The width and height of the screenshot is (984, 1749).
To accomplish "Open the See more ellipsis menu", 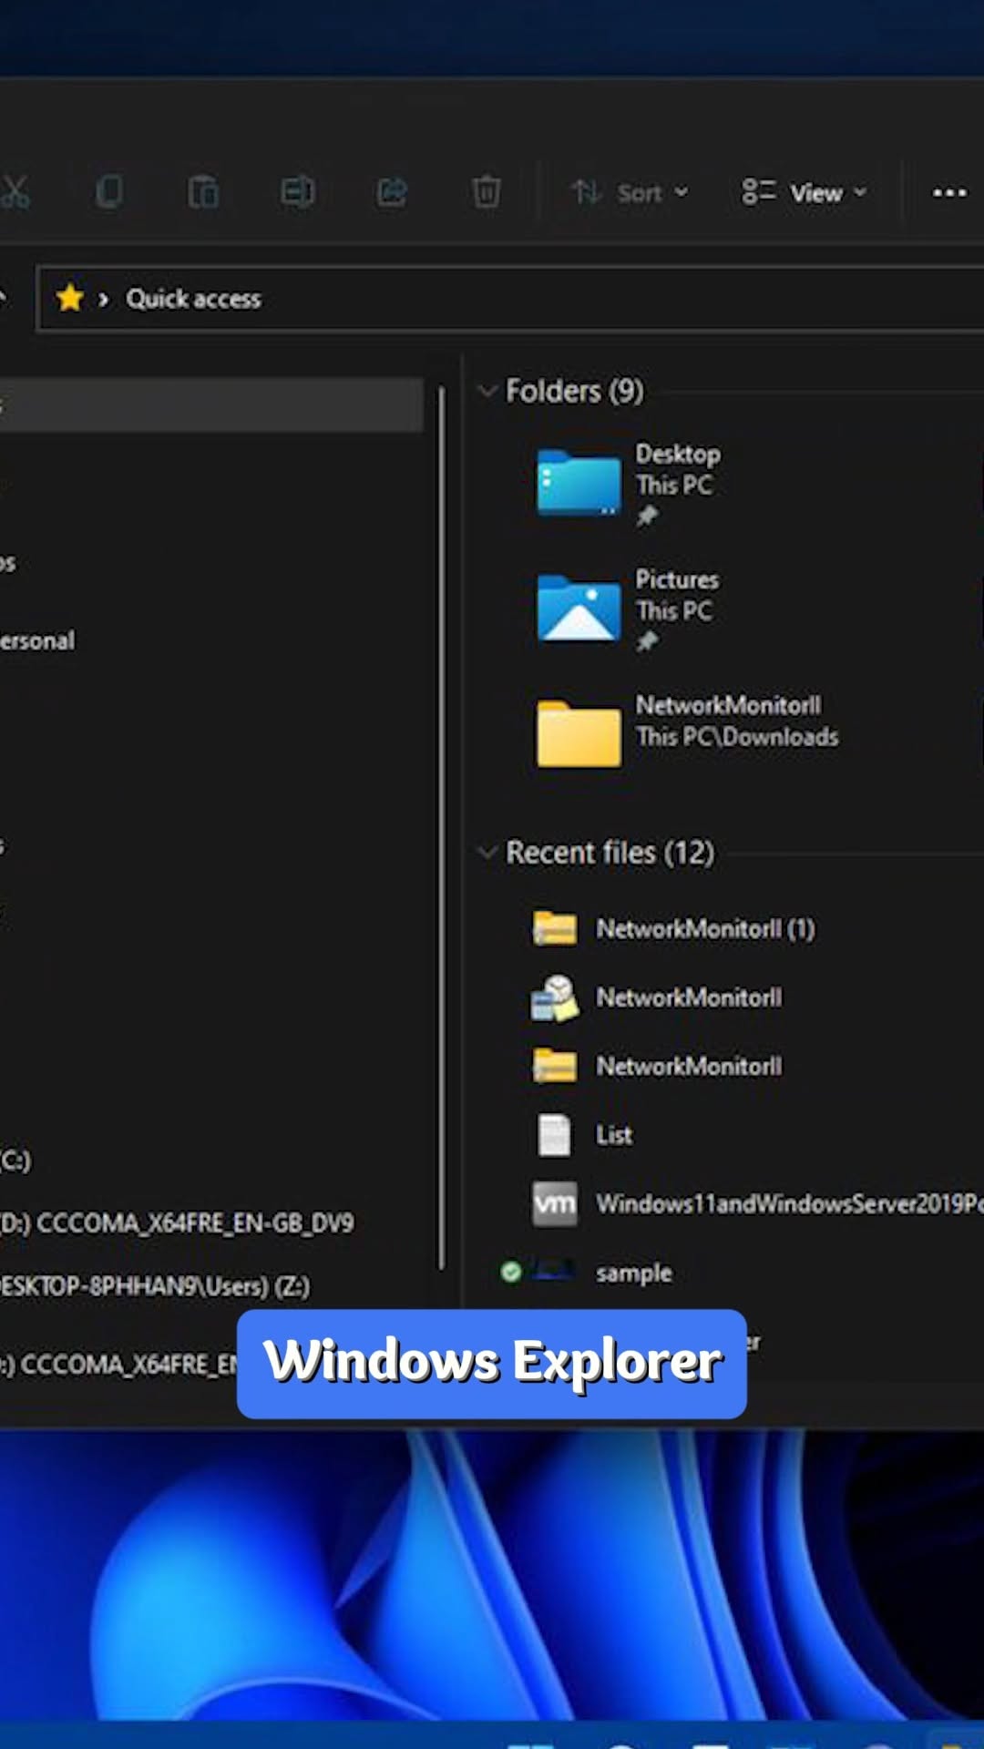I will click(x=949, y=192).
